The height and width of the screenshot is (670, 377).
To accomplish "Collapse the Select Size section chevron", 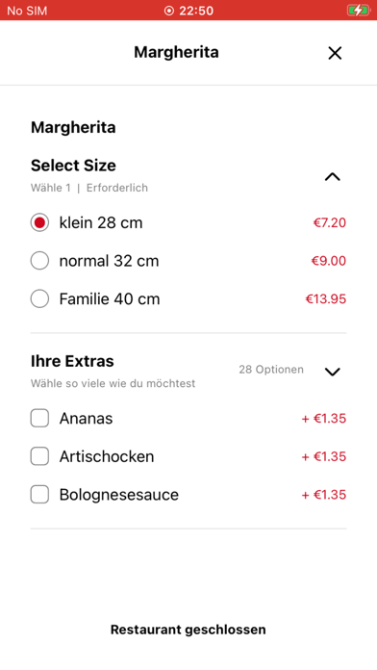I will (x=332, y=176).
